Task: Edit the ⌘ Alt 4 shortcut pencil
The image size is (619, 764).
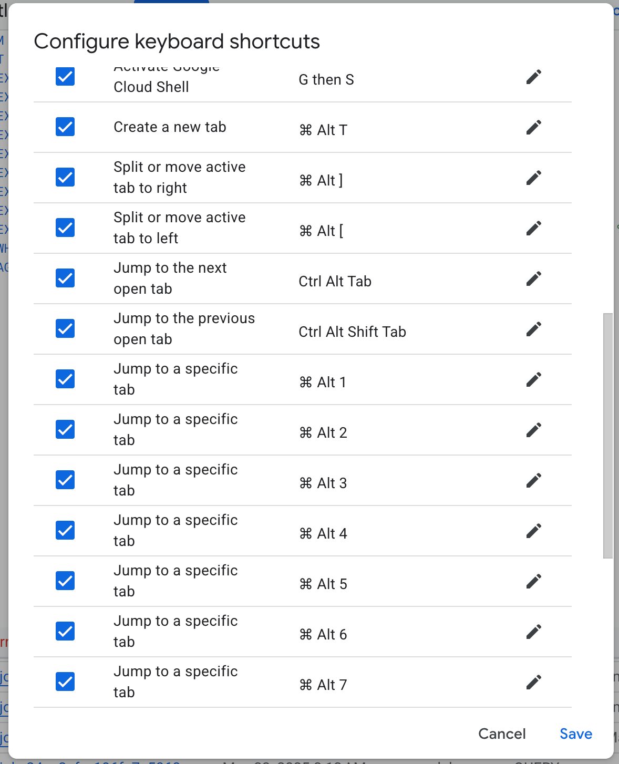Action: click(x=533, y=531)
